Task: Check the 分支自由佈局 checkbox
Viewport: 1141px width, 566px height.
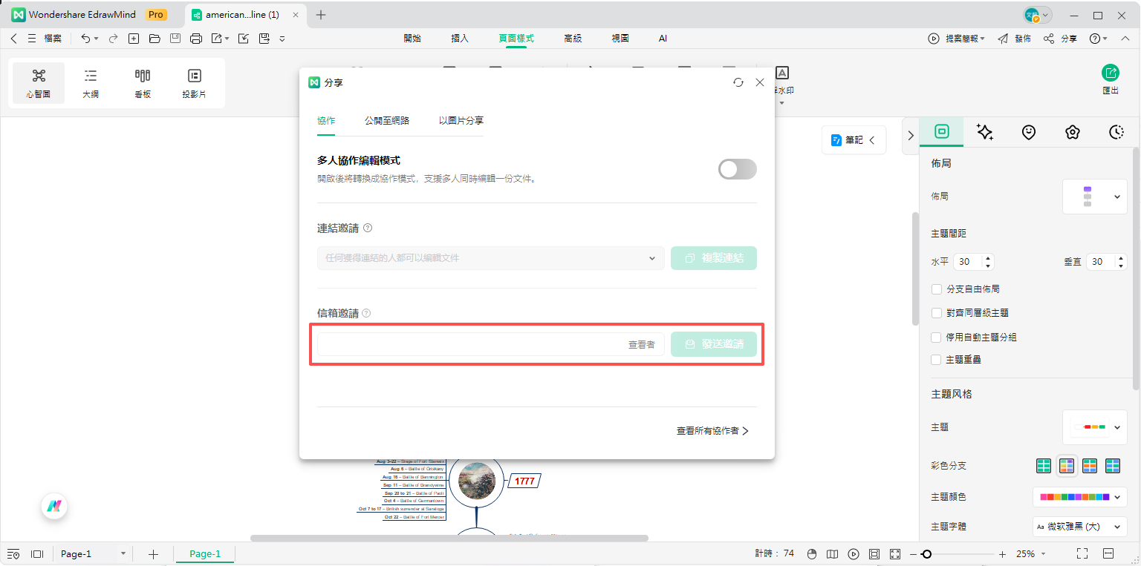Action: click(x=937, y=289)
